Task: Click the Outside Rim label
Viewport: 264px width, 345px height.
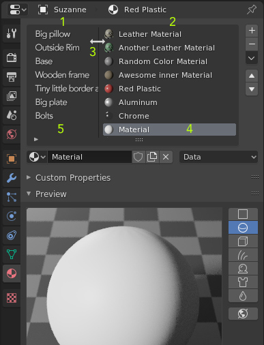Action: (57, 48)
